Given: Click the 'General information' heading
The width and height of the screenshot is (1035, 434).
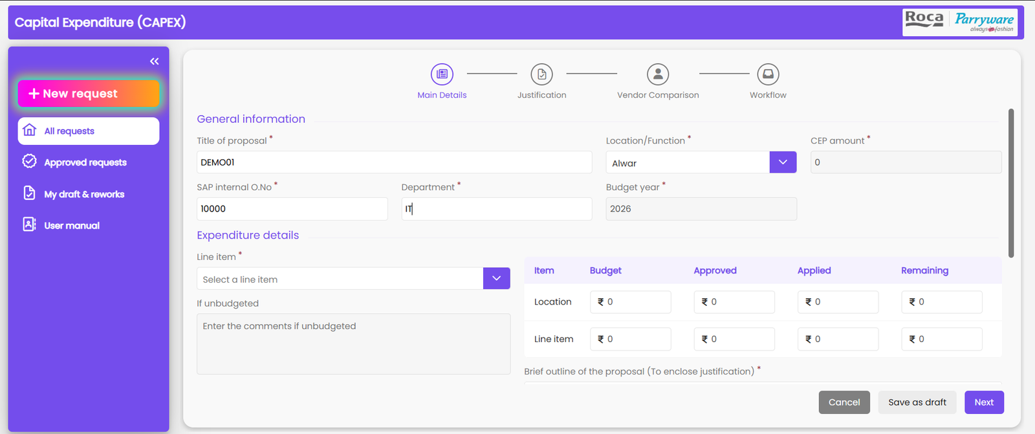Looking at the screenshot, I should click(251, 119).
